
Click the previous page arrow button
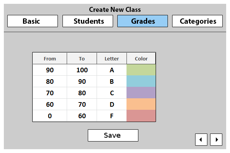[201, 139]
